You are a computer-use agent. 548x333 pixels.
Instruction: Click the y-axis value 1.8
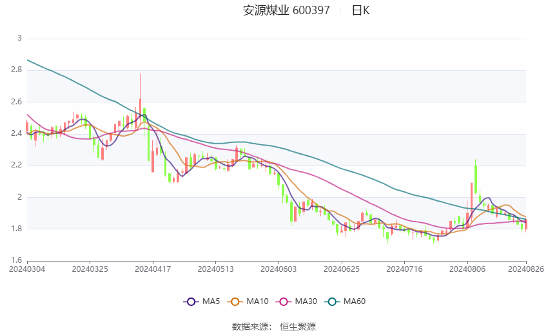pos(16,229)
